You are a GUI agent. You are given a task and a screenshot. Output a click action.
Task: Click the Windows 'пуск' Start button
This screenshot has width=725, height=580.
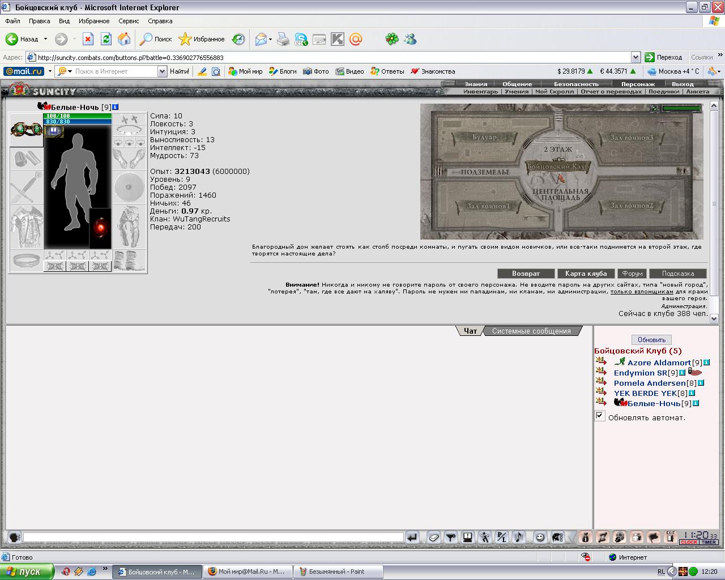[27, 572]
